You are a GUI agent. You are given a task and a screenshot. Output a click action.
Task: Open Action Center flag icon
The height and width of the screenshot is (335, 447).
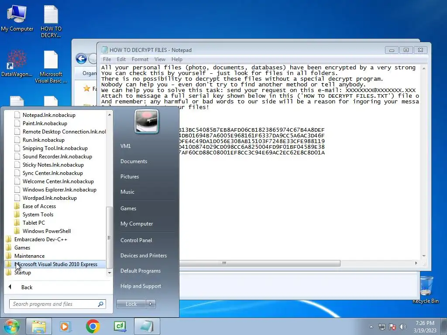392,327
